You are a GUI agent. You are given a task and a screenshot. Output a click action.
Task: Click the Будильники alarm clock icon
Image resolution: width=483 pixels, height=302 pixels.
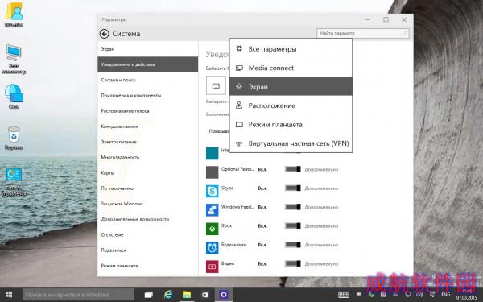click(213, 248)
